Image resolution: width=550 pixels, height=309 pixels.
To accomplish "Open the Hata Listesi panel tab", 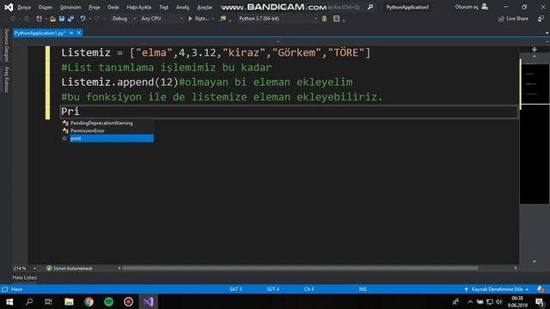I will [25, 277].
